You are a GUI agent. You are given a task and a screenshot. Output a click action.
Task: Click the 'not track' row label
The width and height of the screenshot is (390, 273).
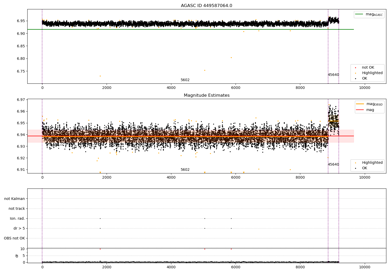[x=17, y=209]
